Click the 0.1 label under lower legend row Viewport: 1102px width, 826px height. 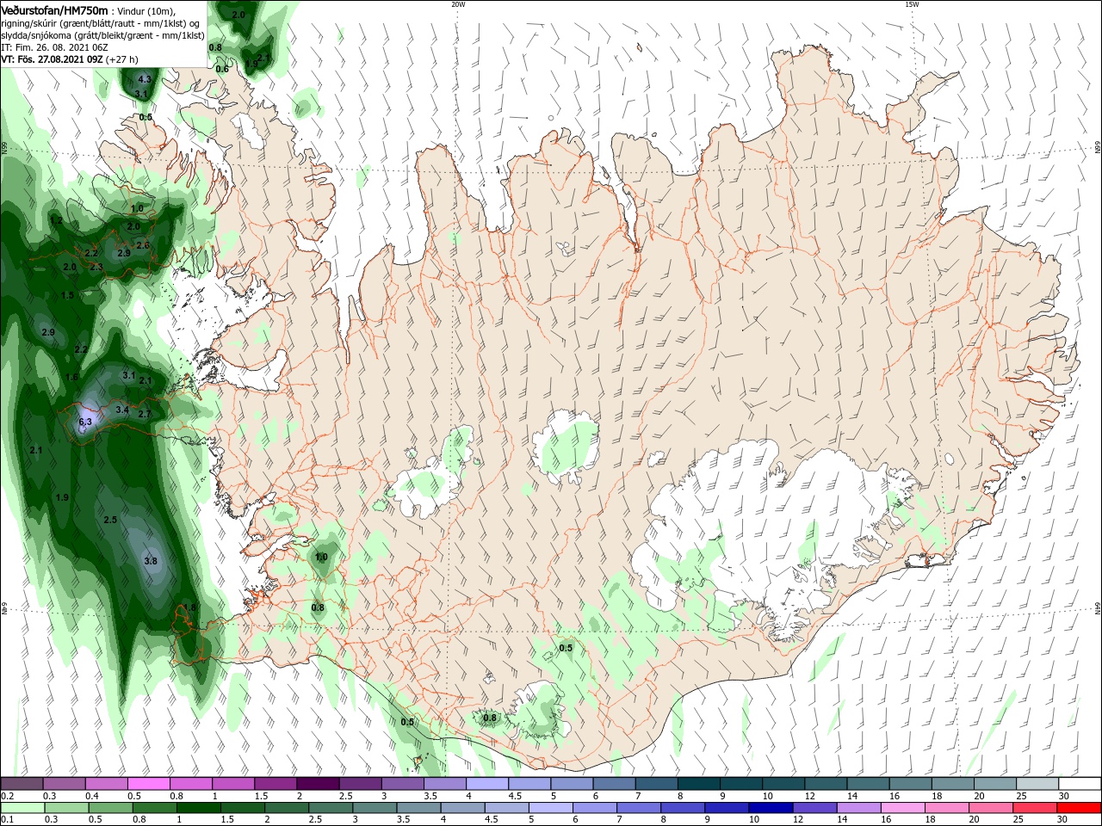7,820
